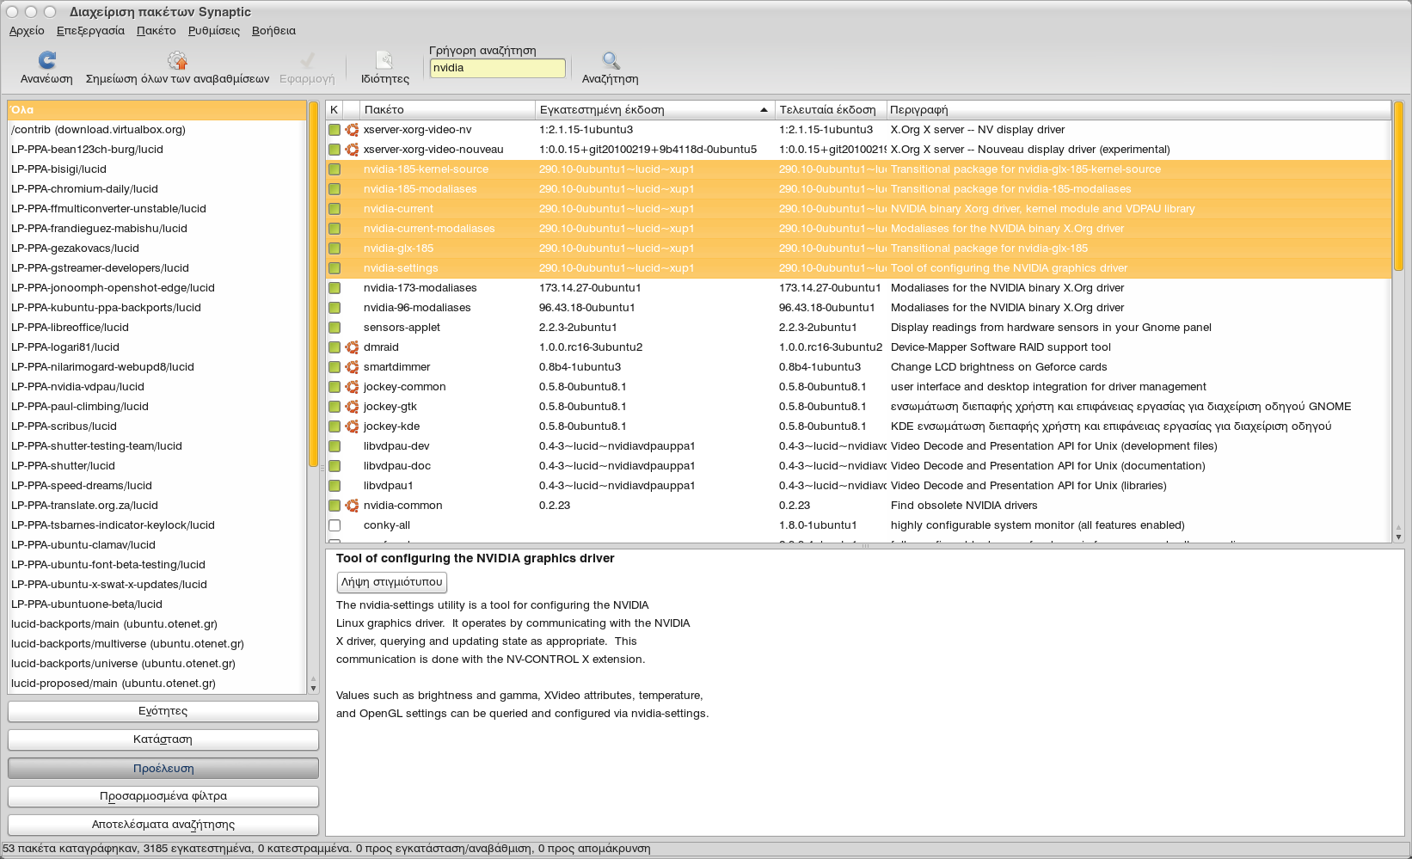Sort by the K status column header
The width and height of the screenshot is (1412, 859).
coord(334,110)
